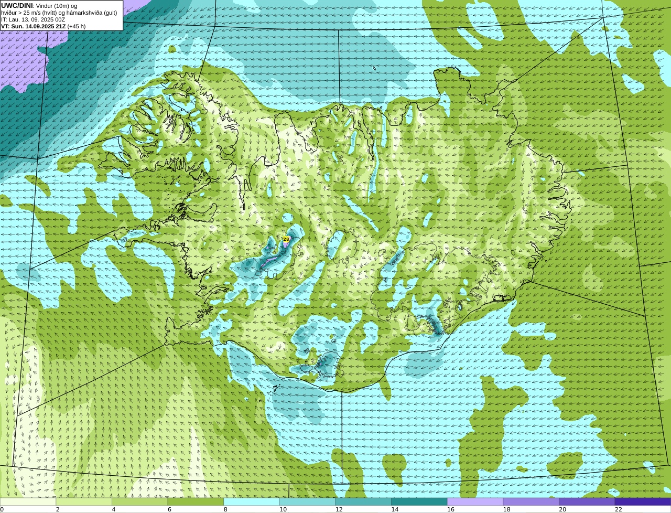Click the 'UWC/DINI: Vindur (10m) og' title line
Screen dimensions: 671x513
click(x=39, y=5)
